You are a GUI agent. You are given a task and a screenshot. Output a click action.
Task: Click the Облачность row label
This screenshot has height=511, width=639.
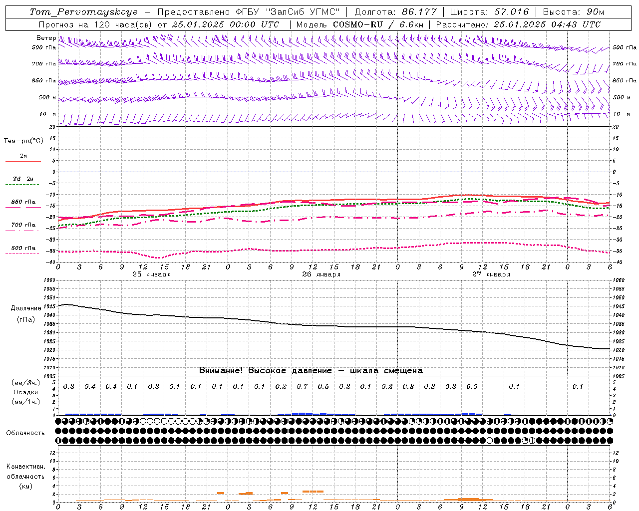point(25,433)
